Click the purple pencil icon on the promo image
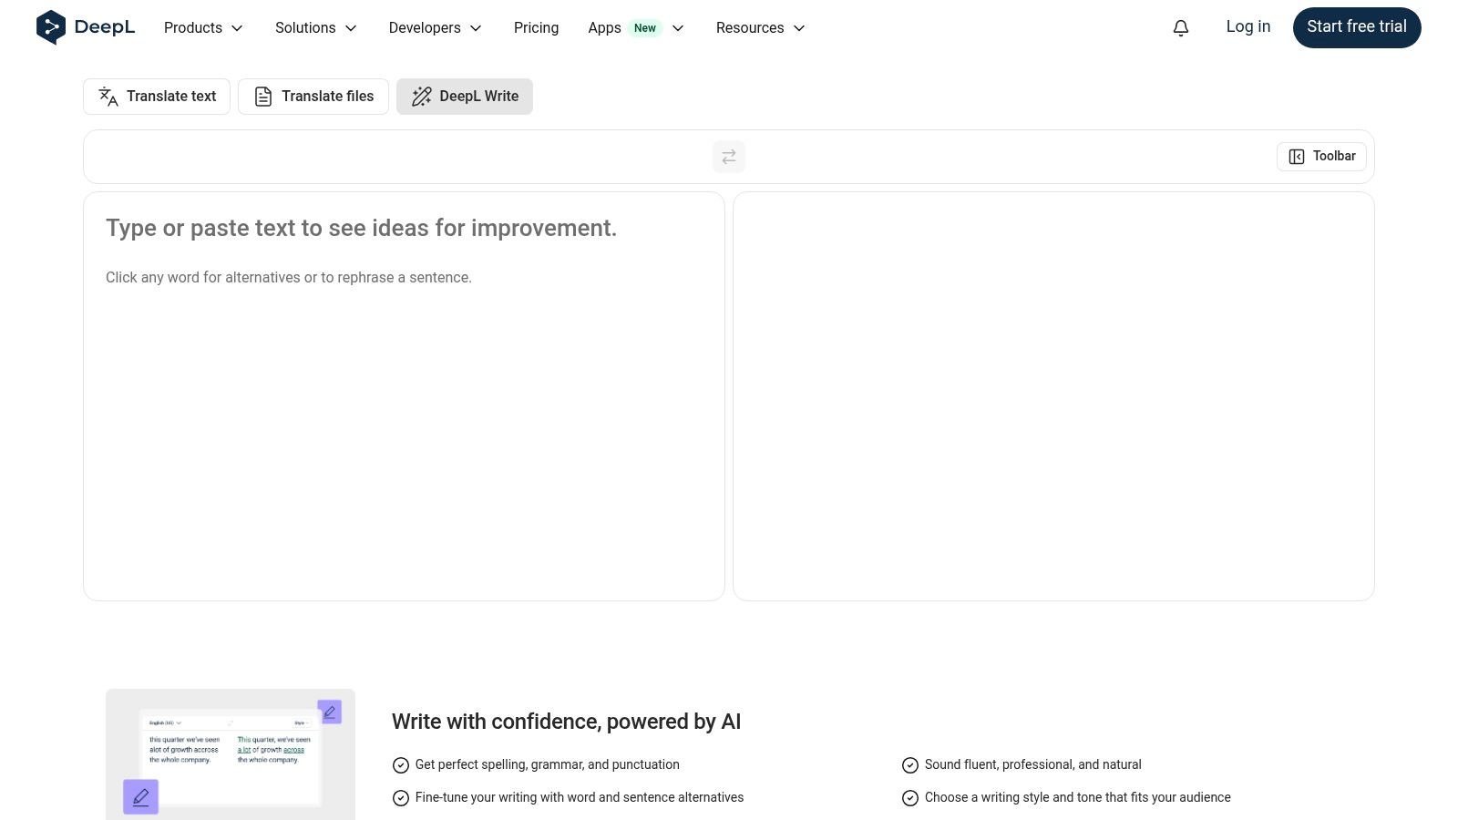The height and width of the screenshot is (820, 1458). pos(141,797)
